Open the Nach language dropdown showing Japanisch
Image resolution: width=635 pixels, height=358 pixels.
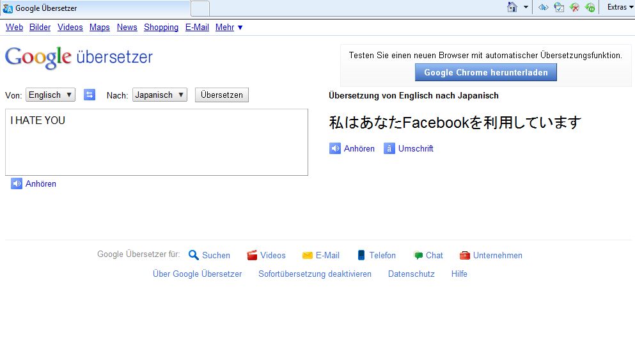[160, 95]
